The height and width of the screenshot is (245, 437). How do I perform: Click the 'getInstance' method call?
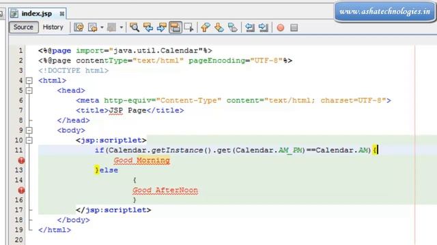click(177, 150)
